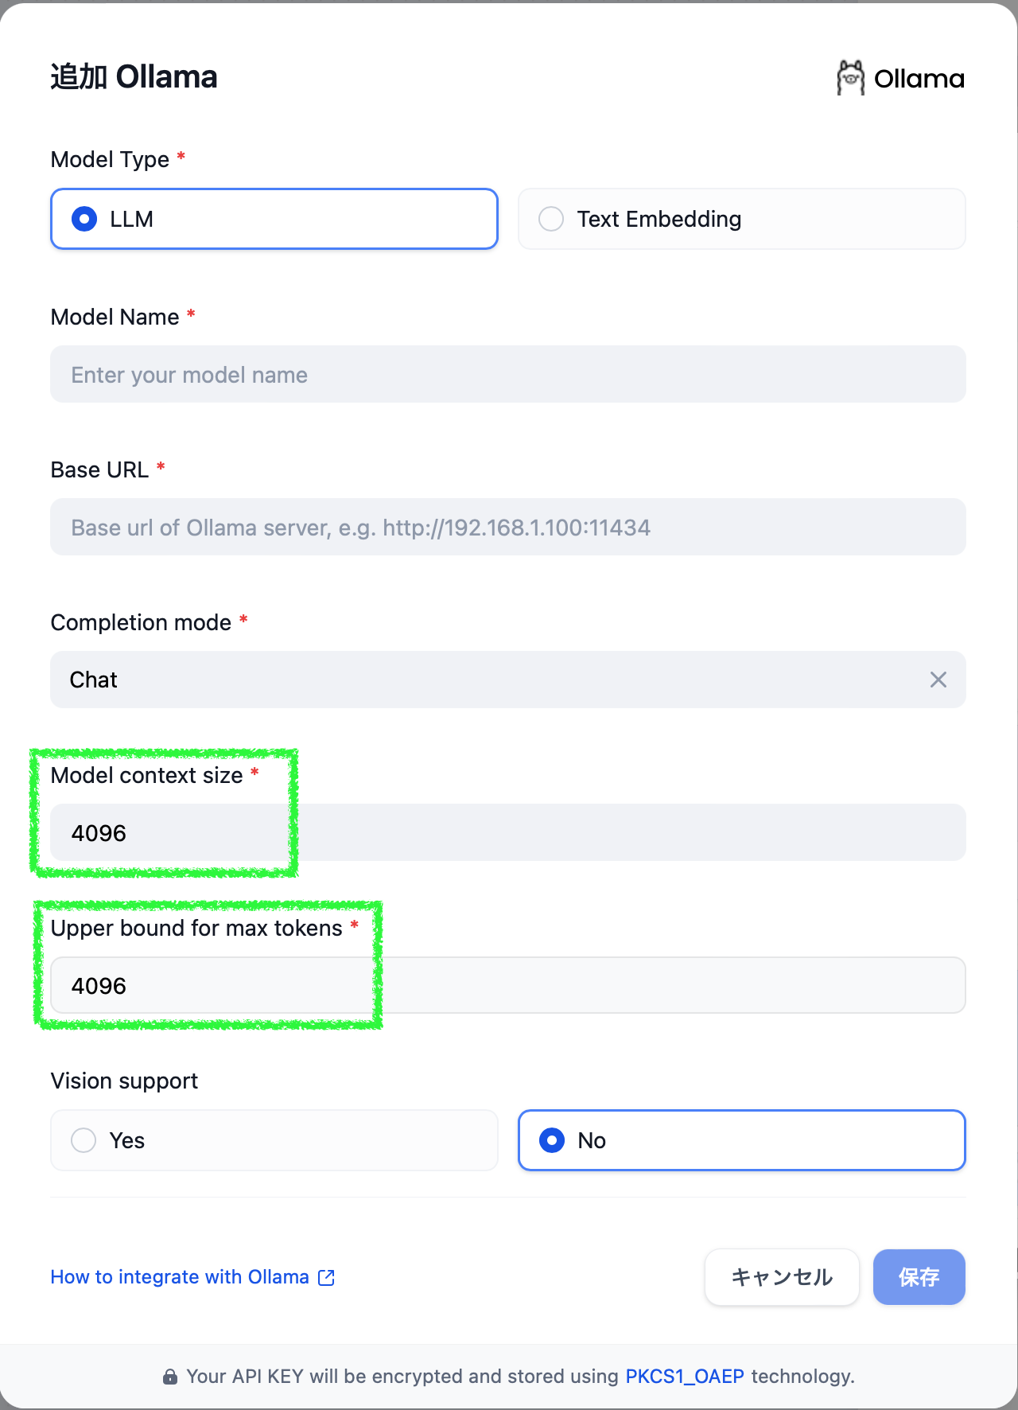
Task: Click the Model Name input field
Action: click(x=508, y=374)
